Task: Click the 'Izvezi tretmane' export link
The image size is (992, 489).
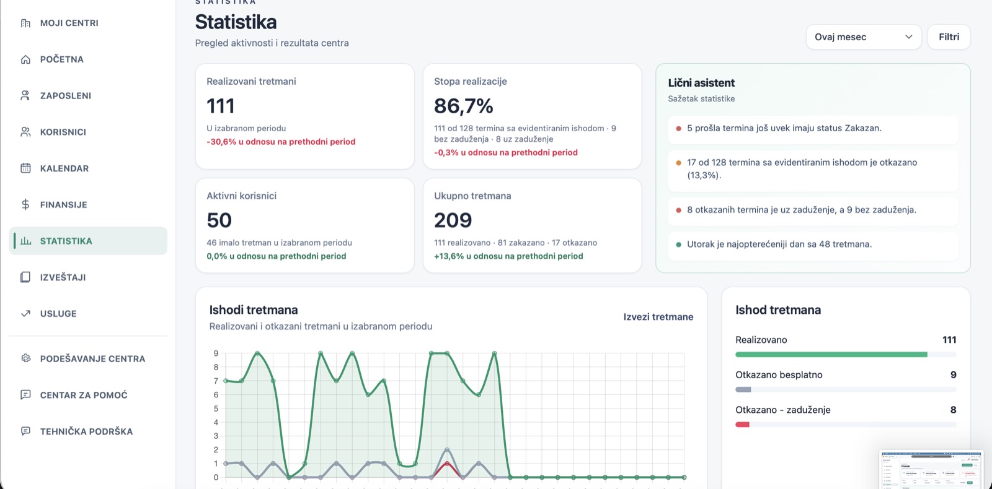Action: pyautogui.click(x=658, y=317)
